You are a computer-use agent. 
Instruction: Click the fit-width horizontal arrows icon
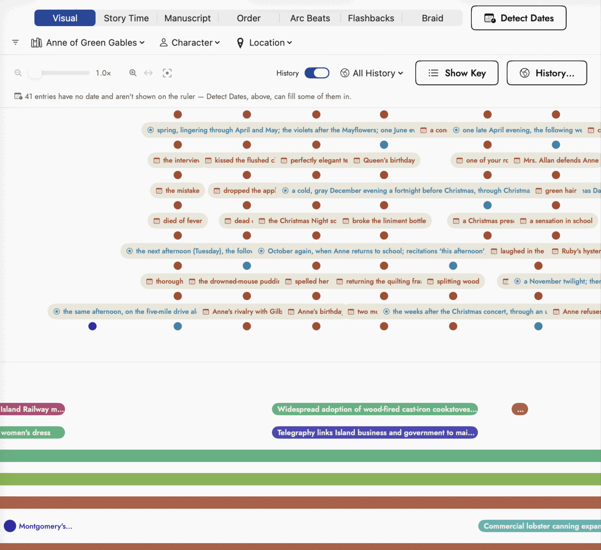tap(149, 73)
